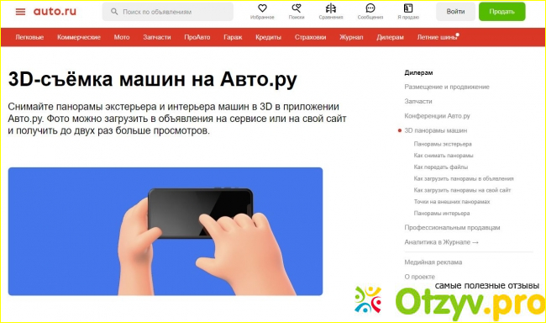
Task: Click the green Продать button
Action: click(x=501, y=12)
